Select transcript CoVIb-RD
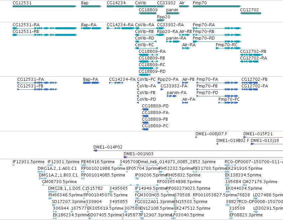283x220 pixels. pos(146,42)
